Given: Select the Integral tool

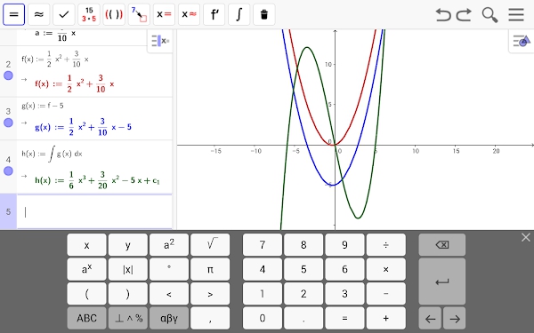Looking at the screenshot, I should pyautogui.click(x=239, y=14).
